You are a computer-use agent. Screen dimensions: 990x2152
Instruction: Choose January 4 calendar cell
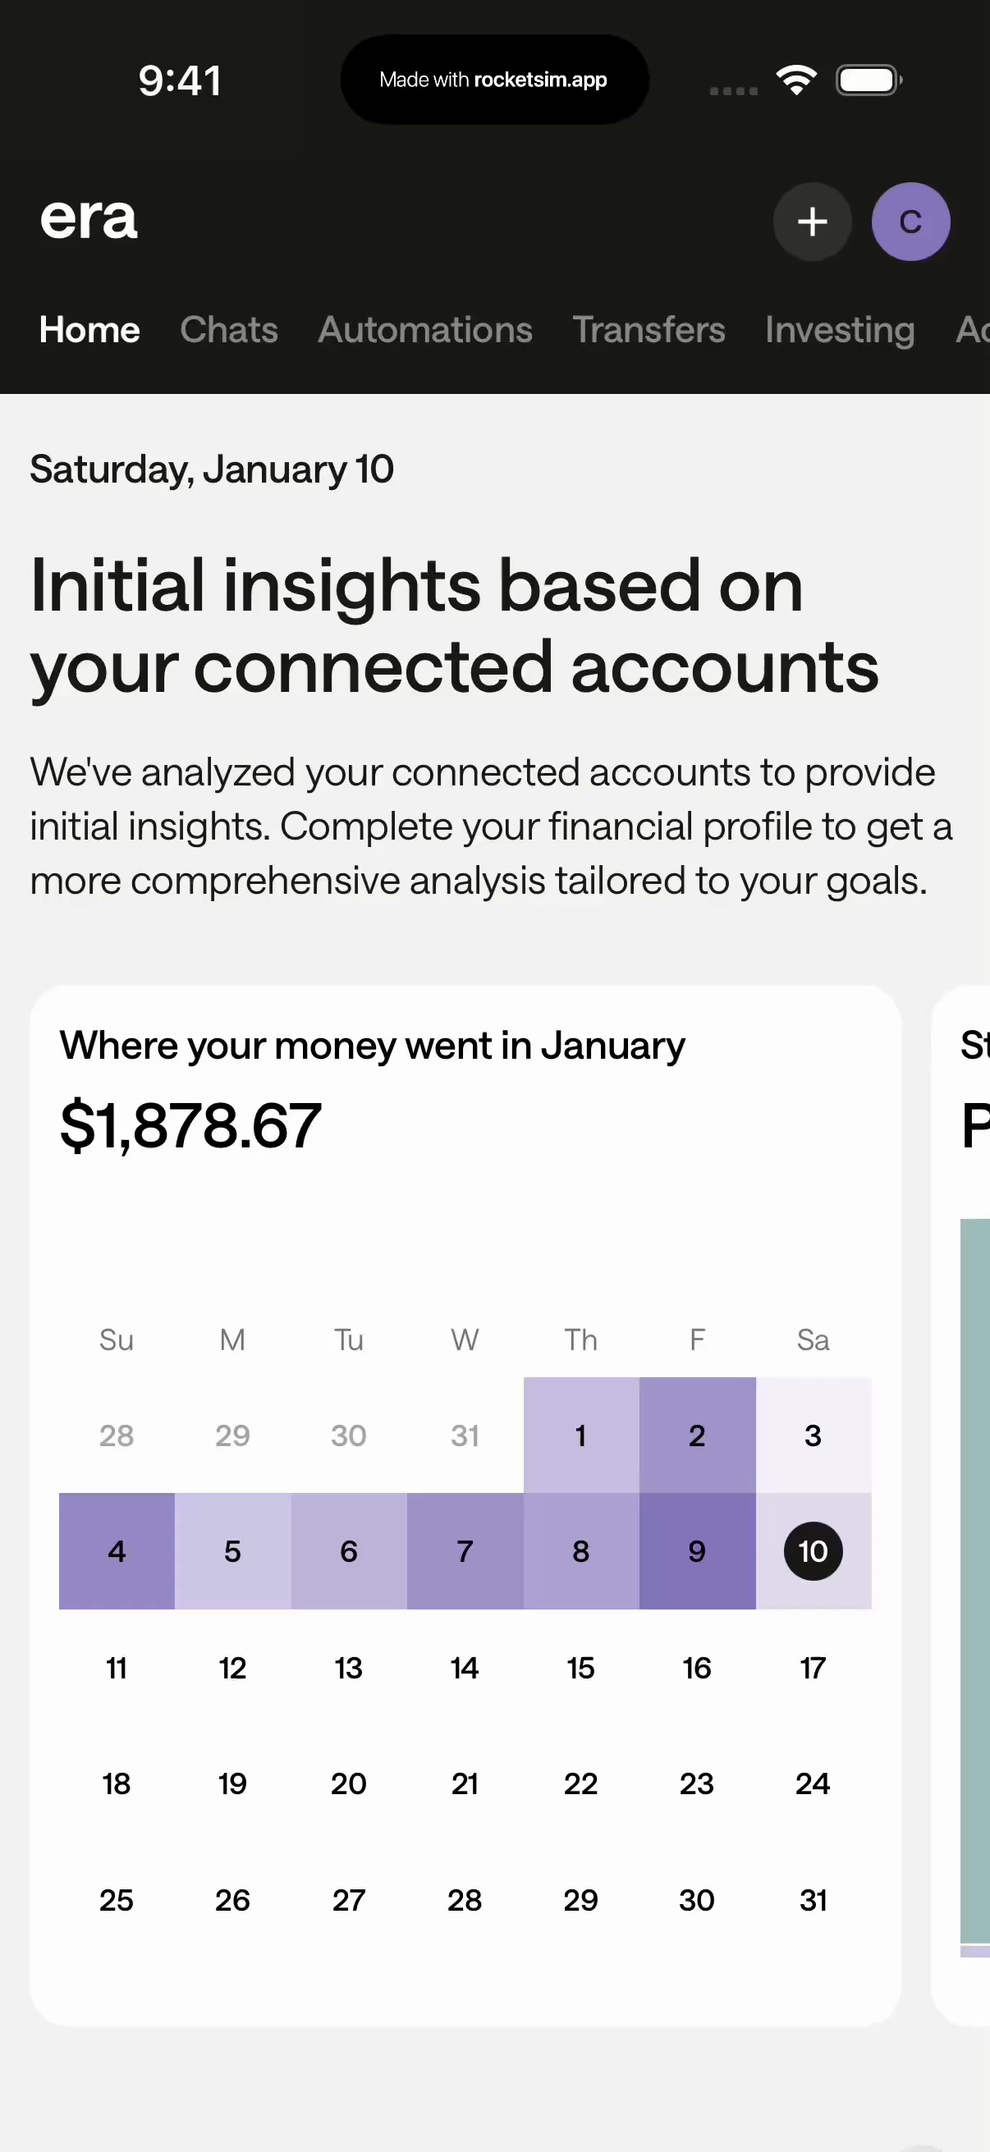[x=117, y=1551]
